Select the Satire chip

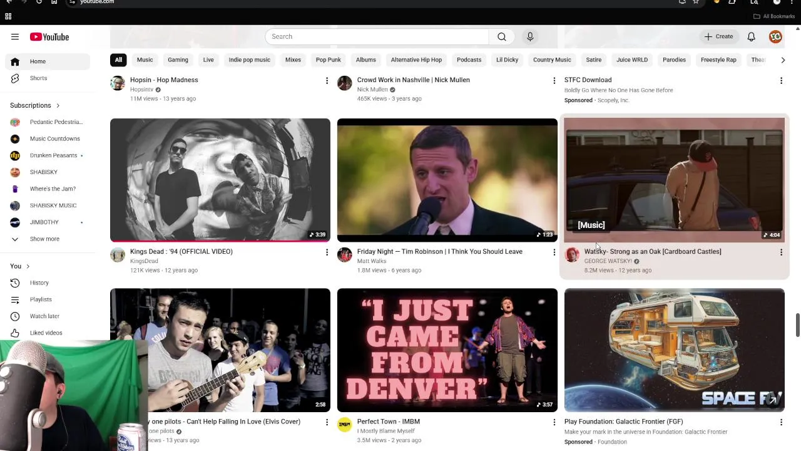point(594,60)
